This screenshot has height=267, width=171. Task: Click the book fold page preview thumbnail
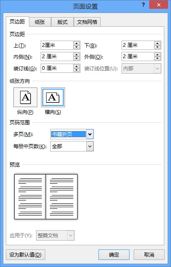[46, 197]
